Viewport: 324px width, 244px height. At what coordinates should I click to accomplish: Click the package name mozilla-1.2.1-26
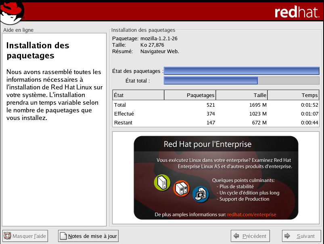tap(159, 39)
